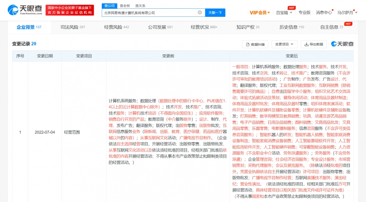Click the 天眼一下 search button
Screen dimensions: 366x202
pyautogui.click(x=215, y=12)
